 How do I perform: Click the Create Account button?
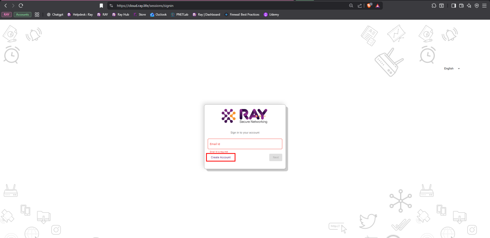(221, 157)
